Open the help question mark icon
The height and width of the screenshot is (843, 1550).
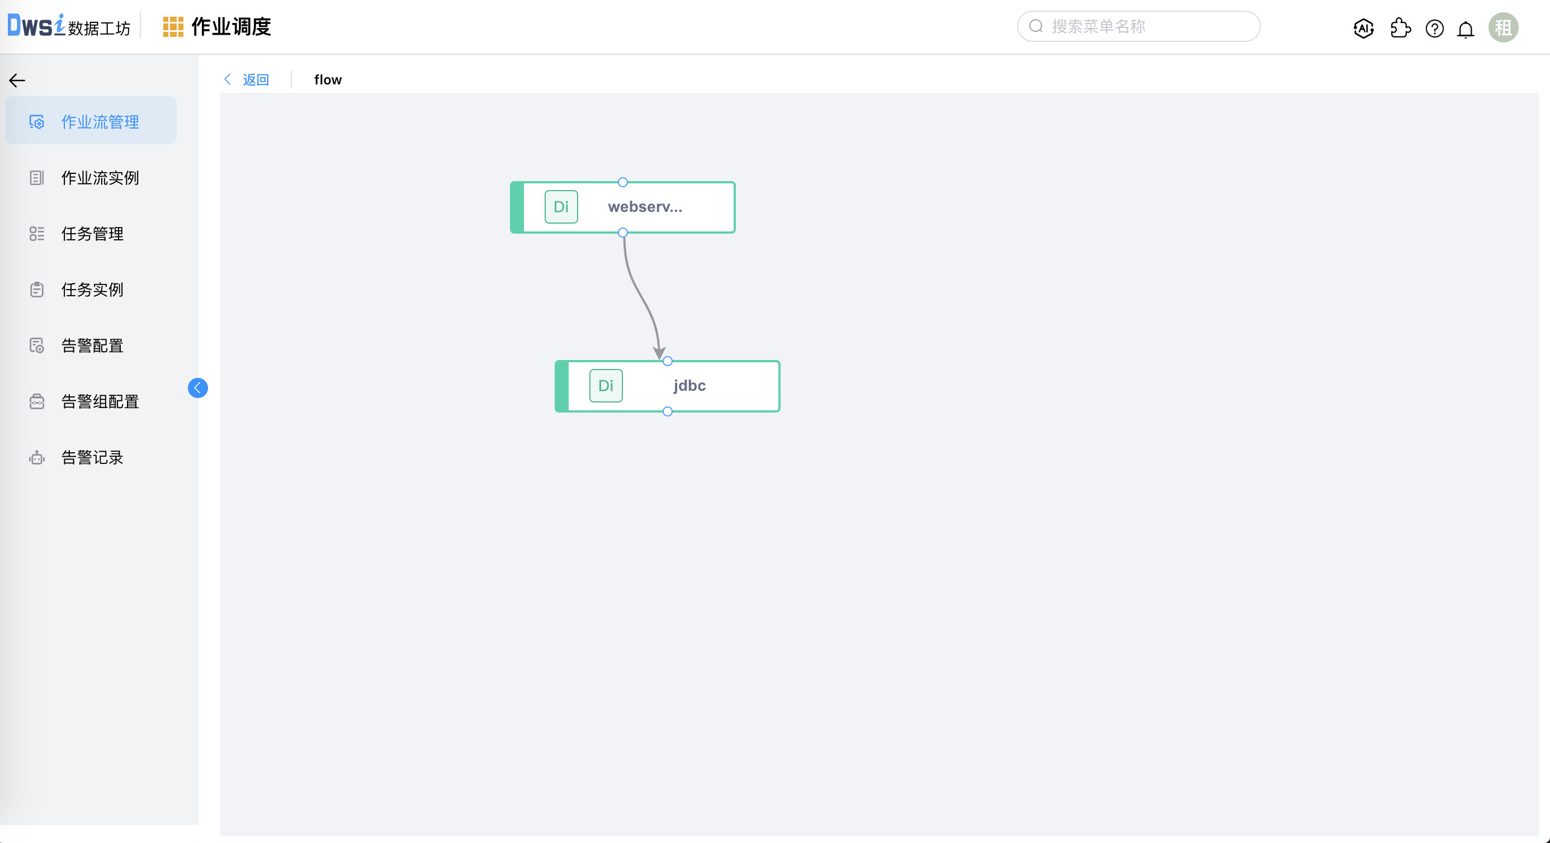(x=1434, y=29)
